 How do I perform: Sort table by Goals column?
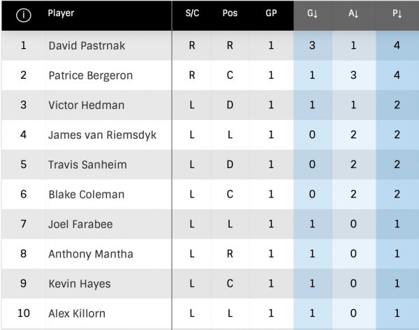point(313,14)
